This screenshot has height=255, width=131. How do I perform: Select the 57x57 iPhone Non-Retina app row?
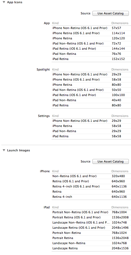pos(91,28)
